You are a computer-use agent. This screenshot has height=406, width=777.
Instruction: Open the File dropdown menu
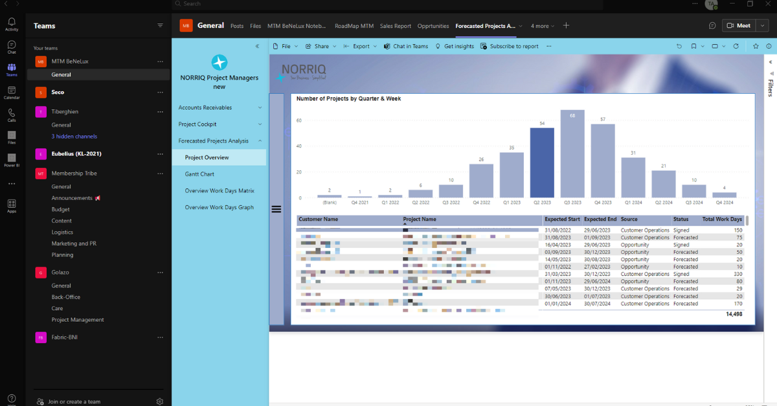tap(285, 47)
